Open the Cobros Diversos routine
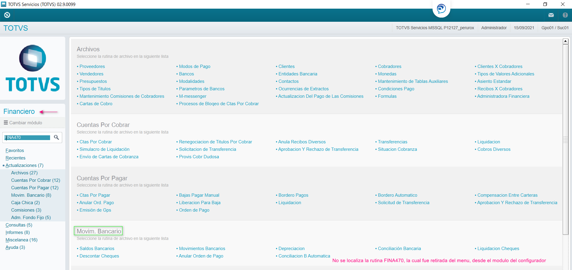Image resolution: width=572 pixels, height=270 pixels. tap(494, 149)
